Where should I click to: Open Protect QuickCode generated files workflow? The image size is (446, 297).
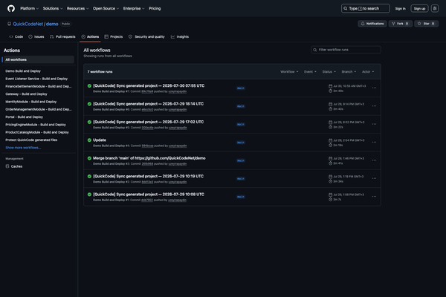click(31, 140)
